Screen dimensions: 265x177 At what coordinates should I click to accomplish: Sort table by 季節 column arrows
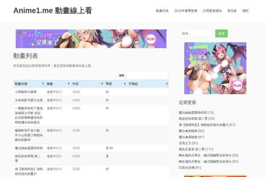[x=125, y=84]
